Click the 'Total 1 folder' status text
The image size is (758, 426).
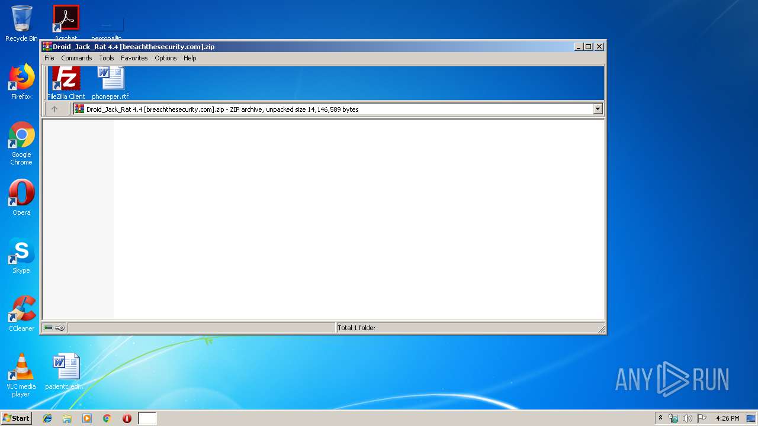coord(356,328)
